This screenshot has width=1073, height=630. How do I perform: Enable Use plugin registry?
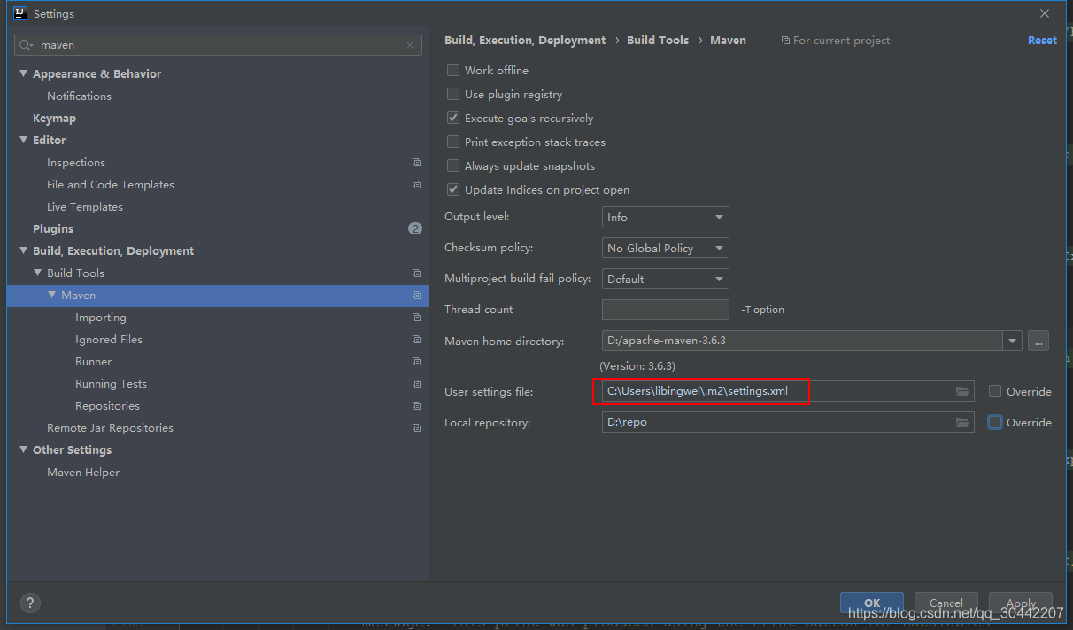tap(453, 94)
